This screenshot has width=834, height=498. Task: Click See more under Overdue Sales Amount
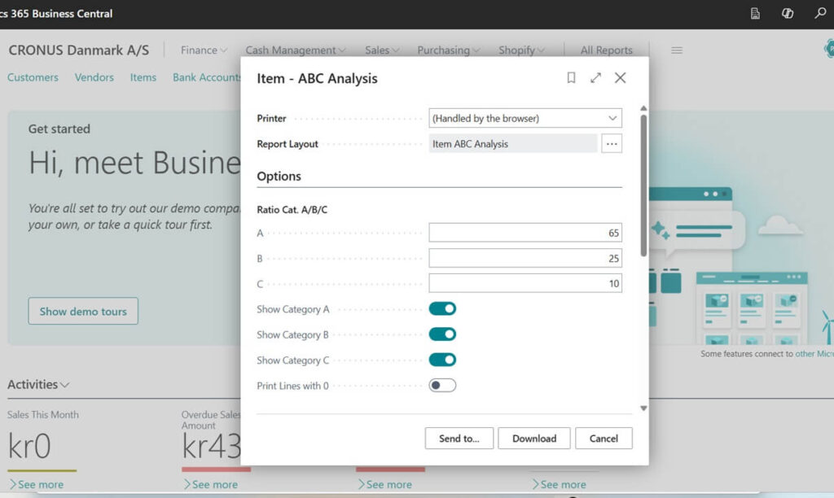point(211,484)
